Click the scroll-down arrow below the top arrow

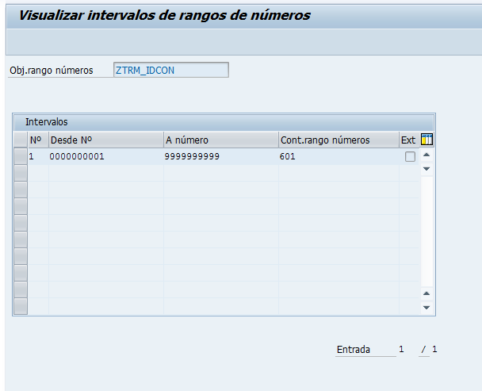tap(427, 169)
